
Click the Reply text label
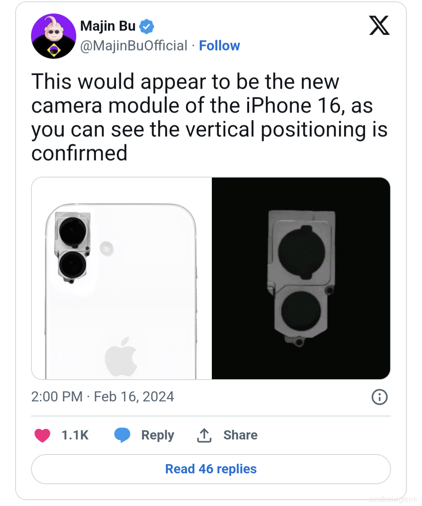click(x=157, y=435)
